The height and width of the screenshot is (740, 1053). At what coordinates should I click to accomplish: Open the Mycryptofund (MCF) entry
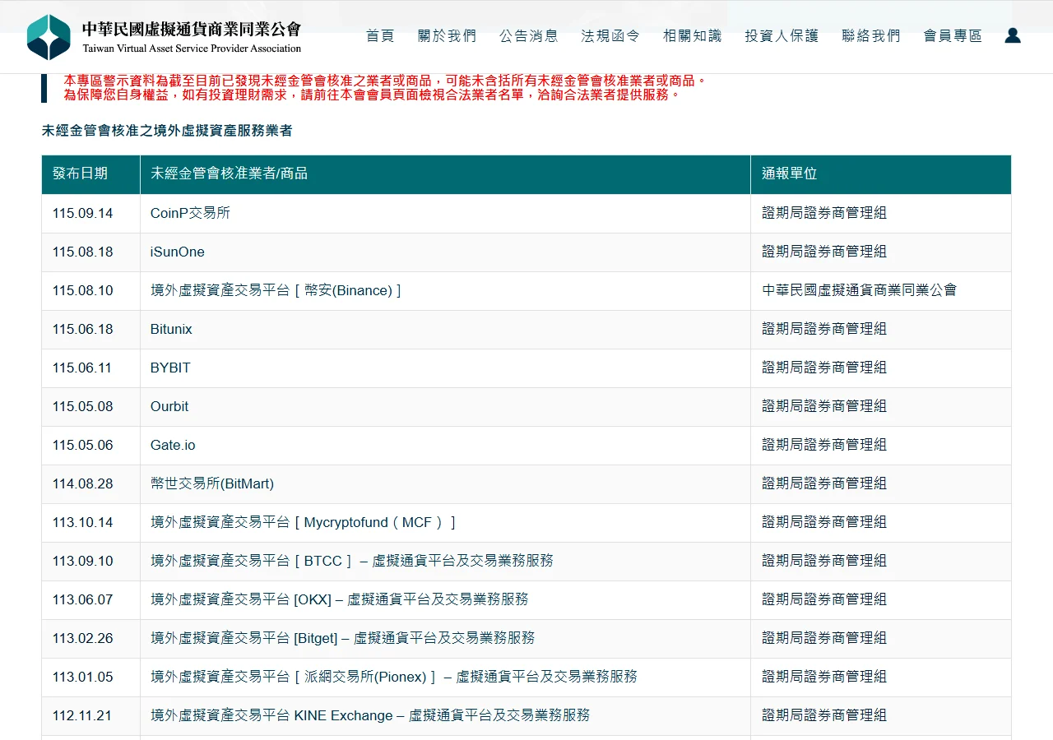tap(303, 522)
